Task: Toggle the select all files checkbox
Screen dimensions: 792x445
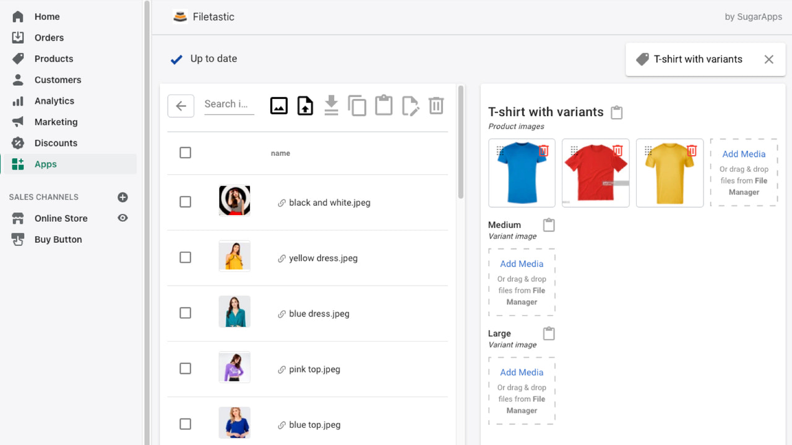Action: [x=185, y=153]
